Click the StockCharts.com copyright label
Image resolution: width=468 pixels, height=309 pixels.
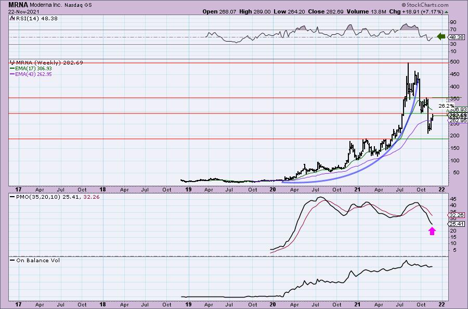pyautogui.click(x=425, y=5)
